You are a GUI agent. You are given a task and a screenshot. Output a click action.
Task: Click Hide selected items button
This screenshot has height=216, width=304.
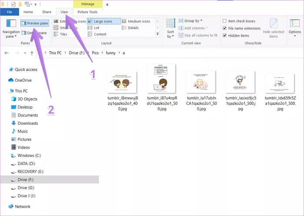pos(273,28)
